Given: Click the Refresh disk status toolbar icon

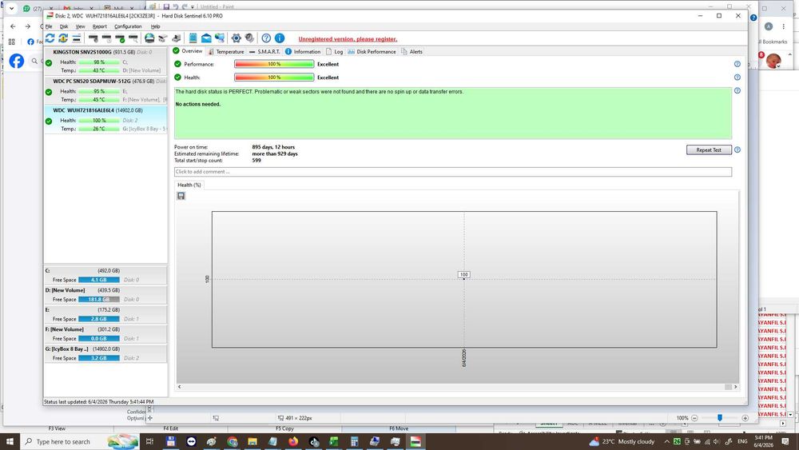Looking at the screenshot, I should [x=50, y=38].
